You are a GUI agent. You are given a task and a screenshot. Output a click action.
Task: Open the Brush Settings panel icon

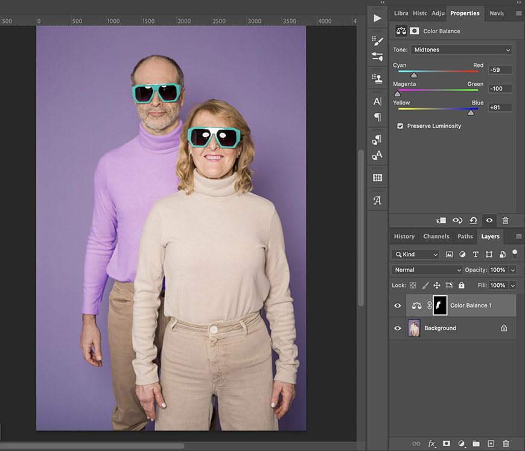point(377,41)
